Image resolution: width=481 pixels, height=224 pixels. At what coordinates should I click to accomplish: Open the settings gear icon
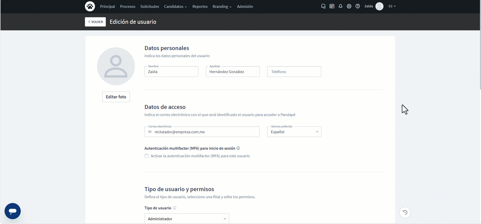349,6
